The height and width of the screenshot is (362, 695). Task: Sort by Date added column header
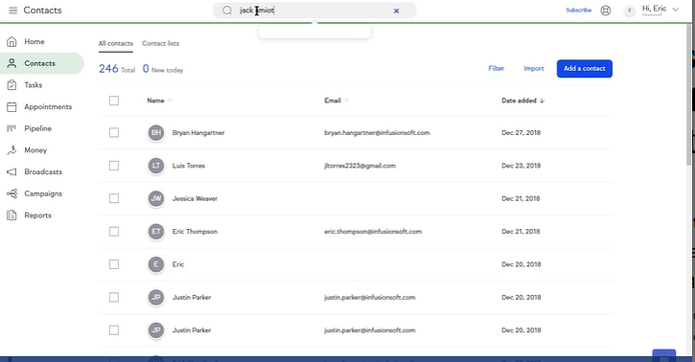523,101
